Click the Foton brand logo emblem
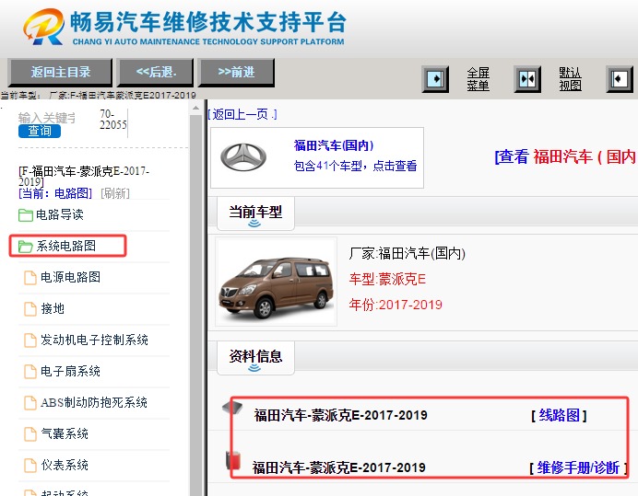The image size is (638, 496). (243, 157)
